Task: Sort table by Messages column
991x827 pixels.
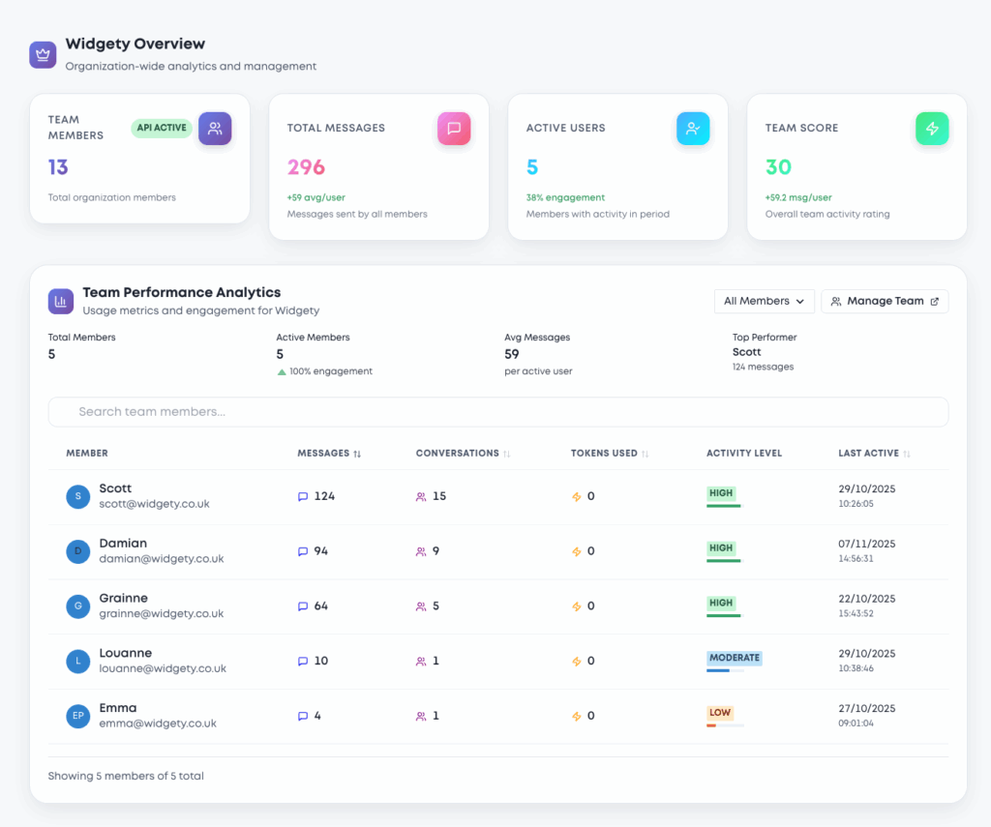Action: coord(329,453)
